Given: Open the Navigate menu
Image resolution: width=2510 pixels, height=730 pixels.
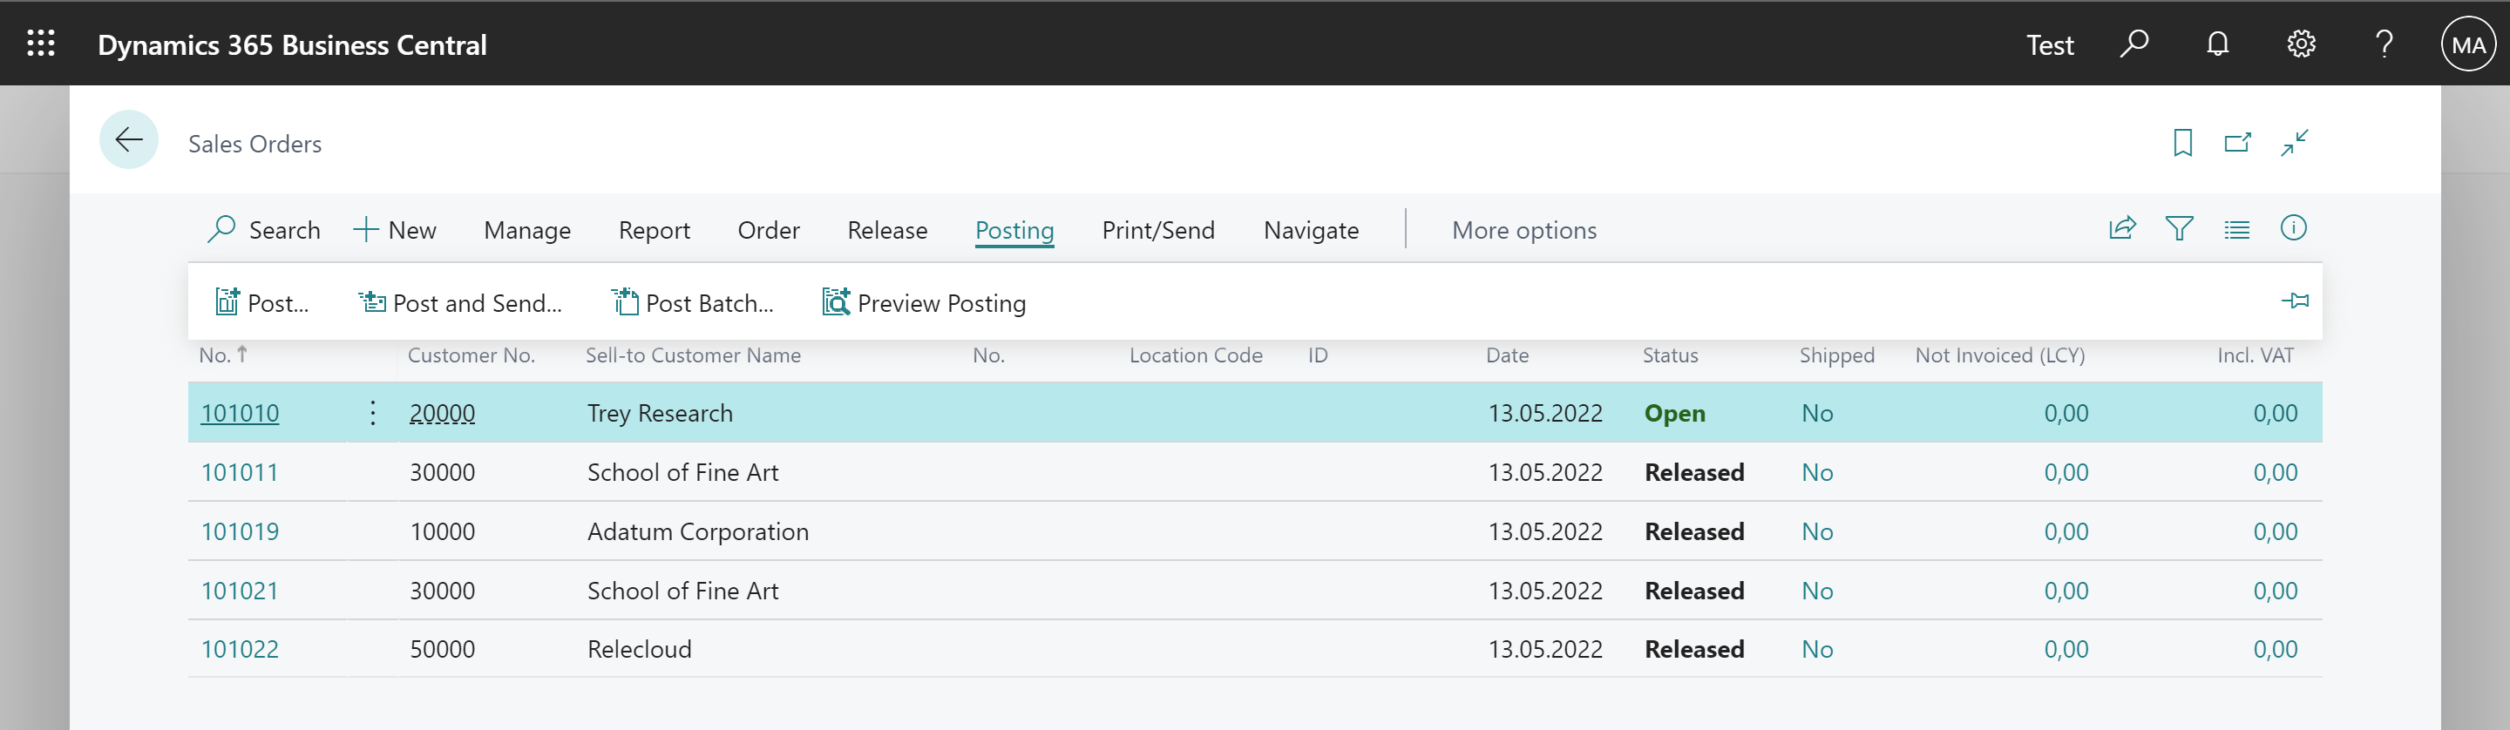Looking at the screenshot, I should [x=1311, y=231].
